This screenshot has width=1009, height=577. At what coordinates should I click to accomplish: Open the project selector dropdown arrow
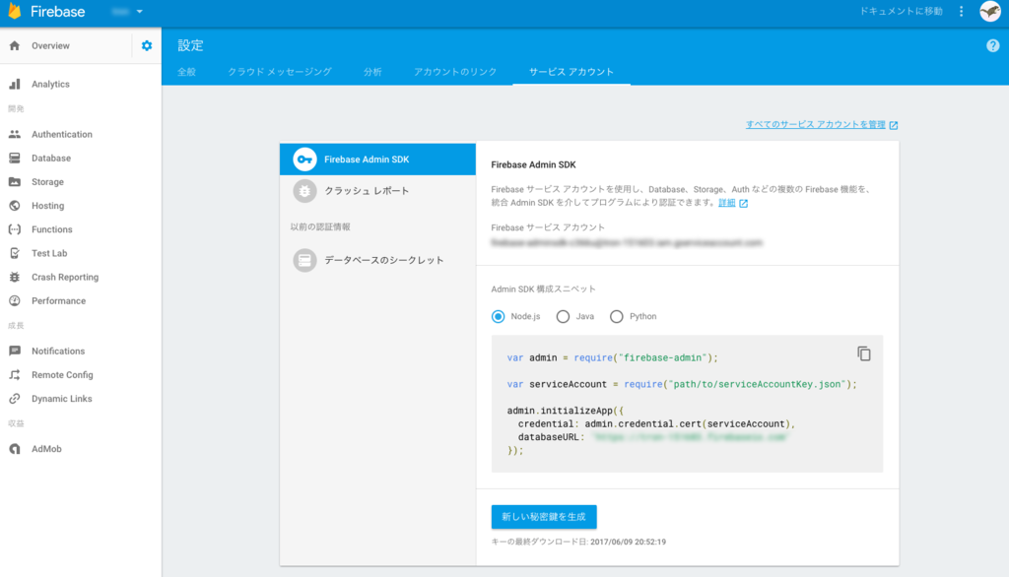coord(140,12)
